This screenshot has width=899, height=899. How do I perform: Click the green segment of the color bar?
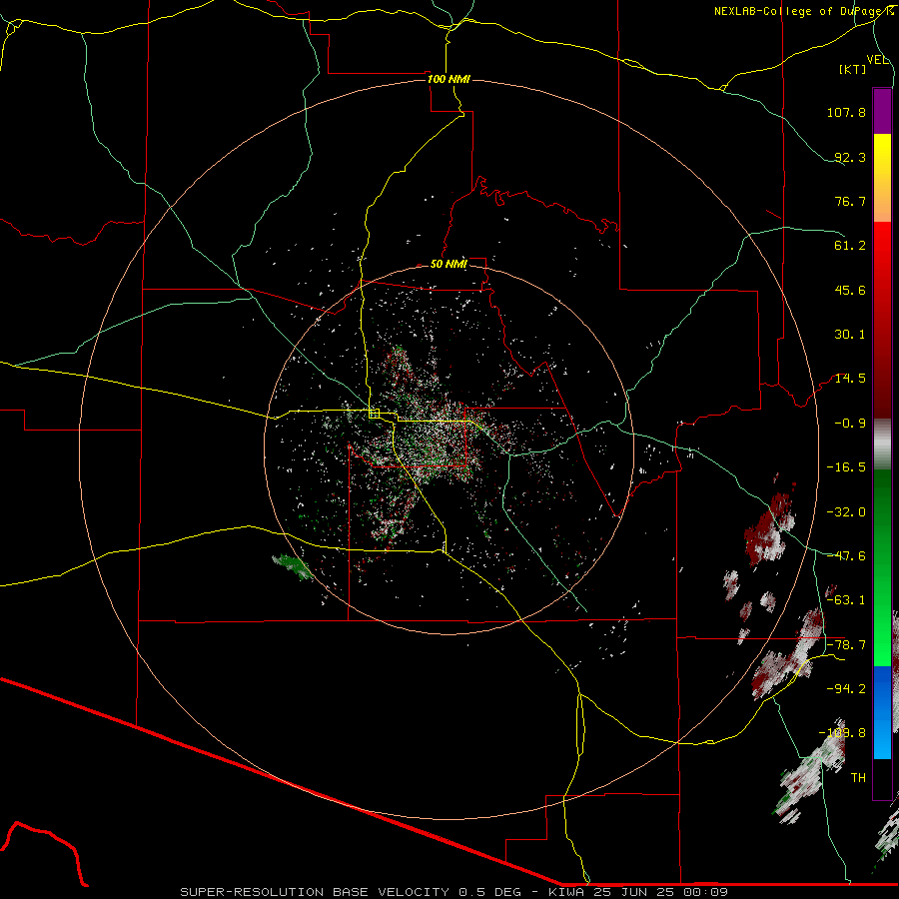pos(882,567)
